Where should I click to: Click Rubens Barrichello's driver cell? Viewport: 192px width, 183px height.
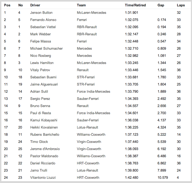pyautogui.click(x=45, y=134)
